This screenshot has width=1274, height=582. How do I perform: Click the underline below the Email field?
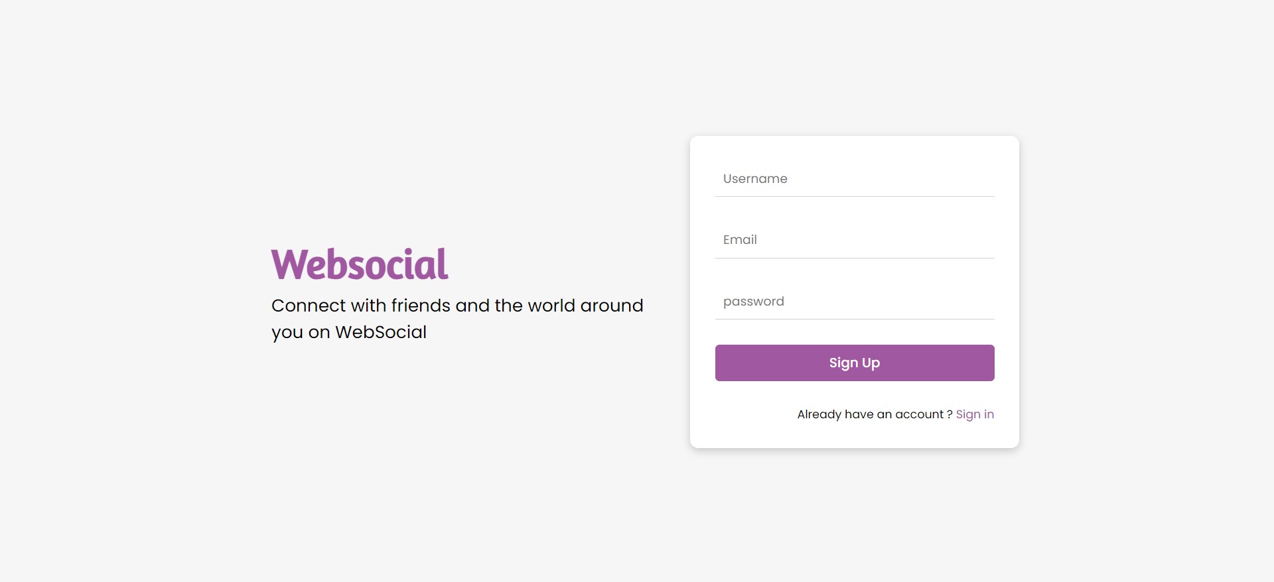pyautogui.click(x=854, y=258)
